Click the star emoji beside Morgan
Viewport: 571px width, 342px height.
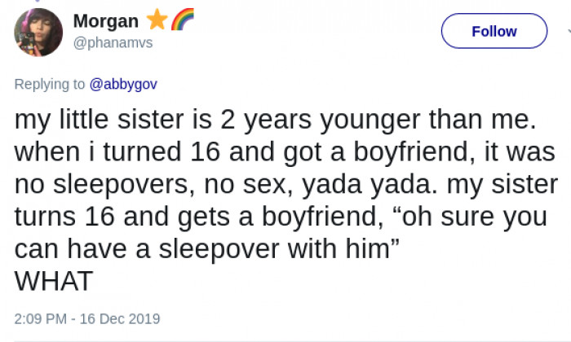(156, 19)
